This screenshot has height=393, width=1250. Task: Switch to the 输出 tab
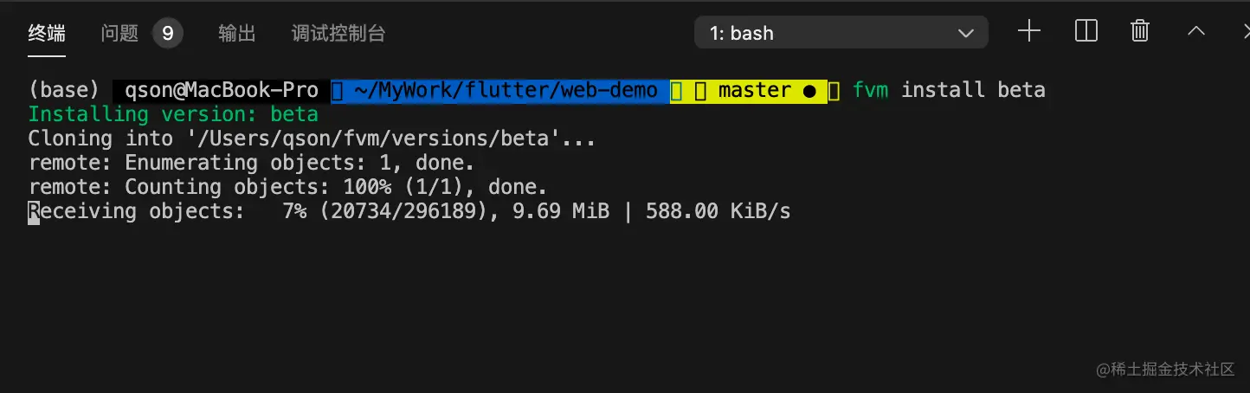coord(237,33)
